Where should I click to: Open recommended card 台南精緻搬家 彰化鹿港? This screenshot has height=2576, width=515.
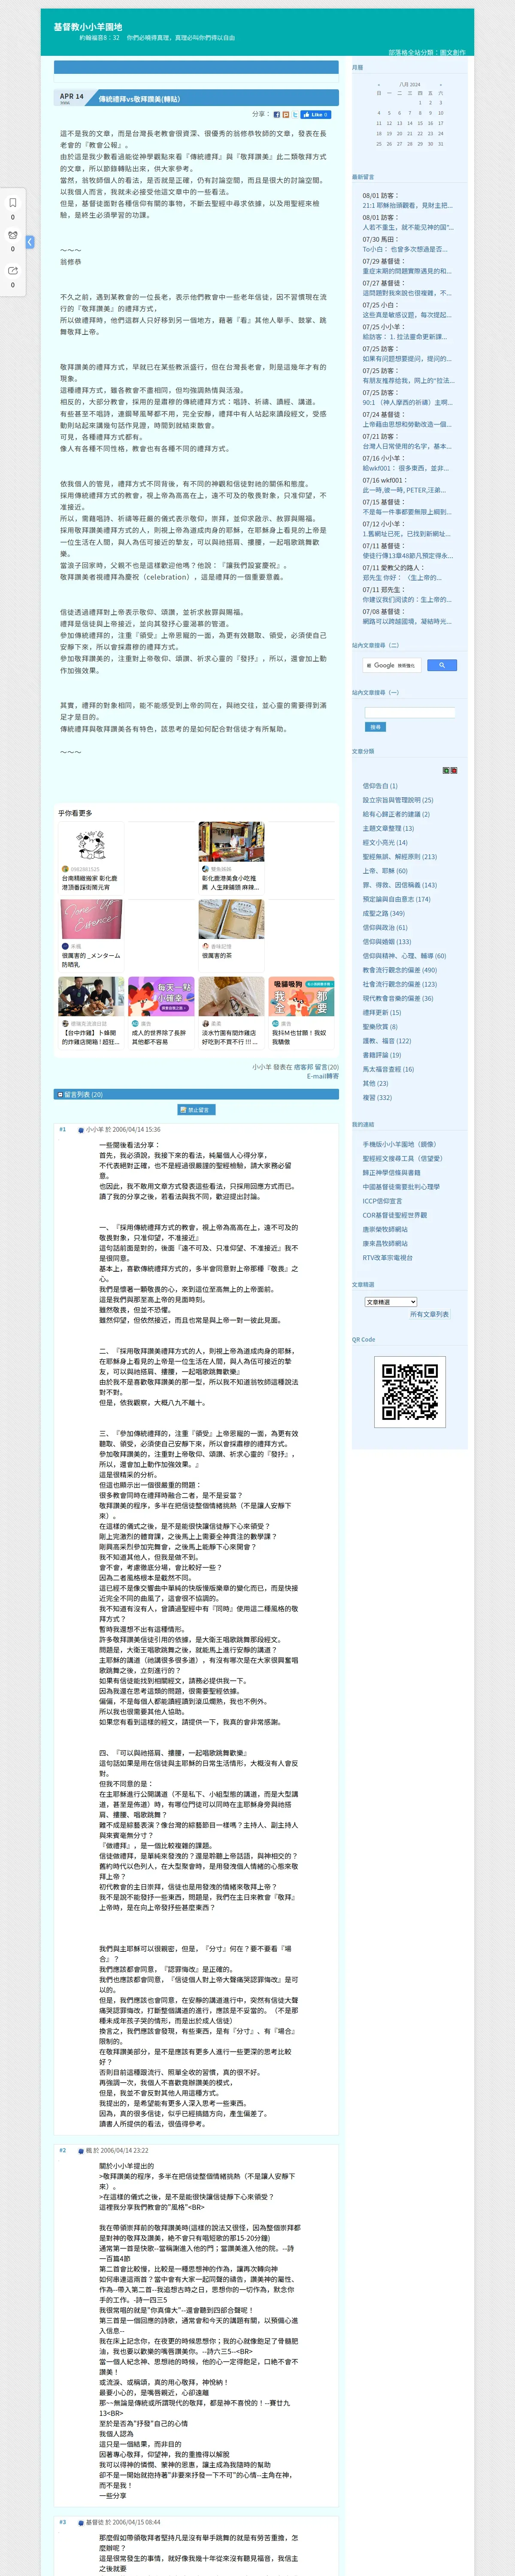click(91, 857)
